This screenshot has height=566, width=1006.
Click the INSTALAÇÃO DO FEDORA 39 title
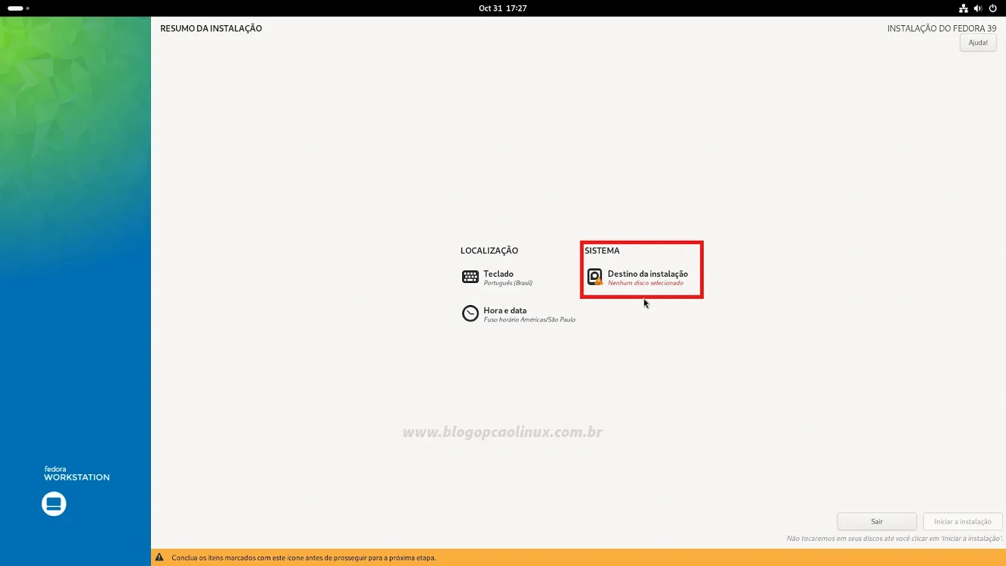pyautogui.click(x=942, y=28)
